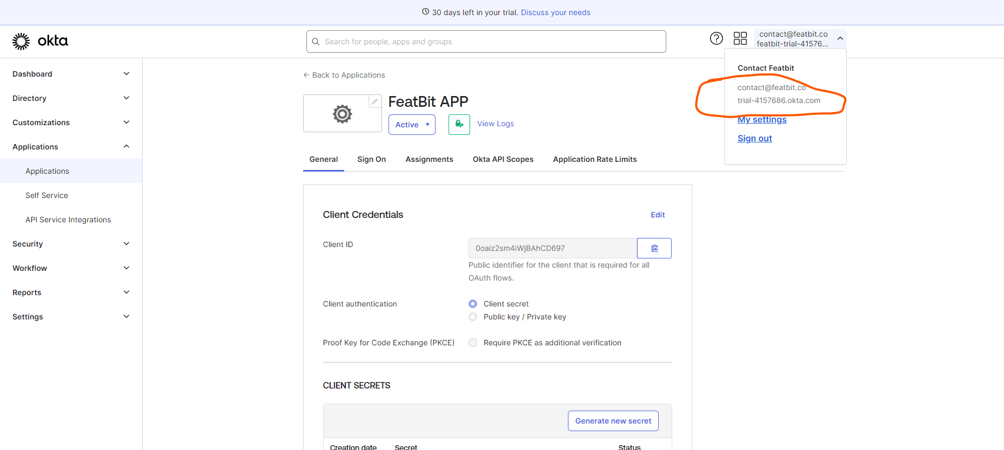Expand the Customizations menu
The width and height of the screenshot is (1004, 450).
[71, 122]
